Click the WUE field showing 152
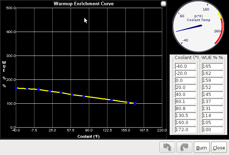Screen dimensions: 229x155 tap(212, 88)
